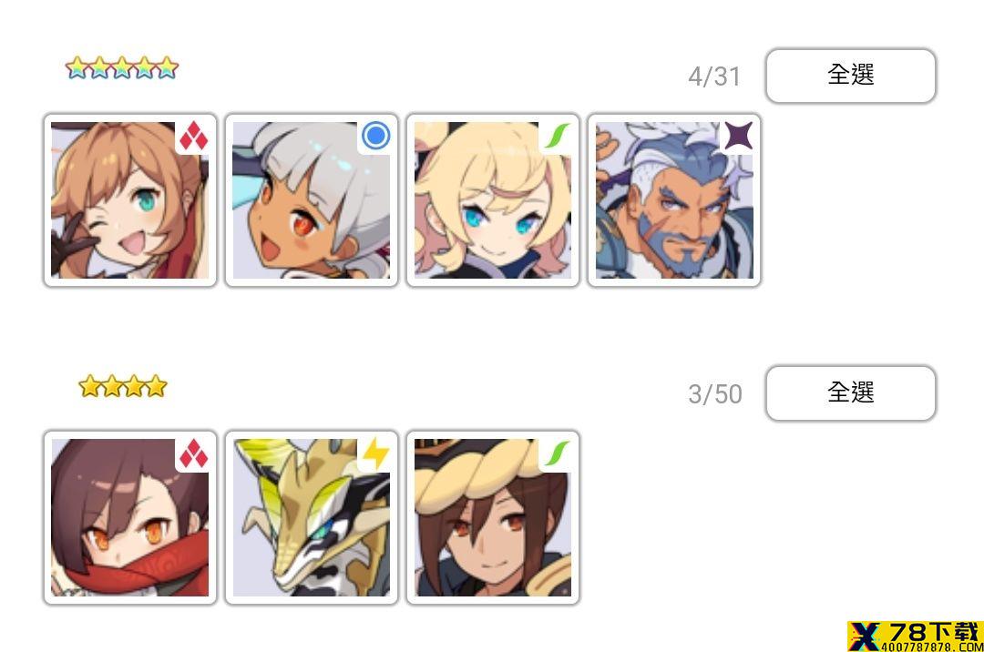
Task: Select the red-scarf ninja girl portrait
Action: (x=130, y=517)
